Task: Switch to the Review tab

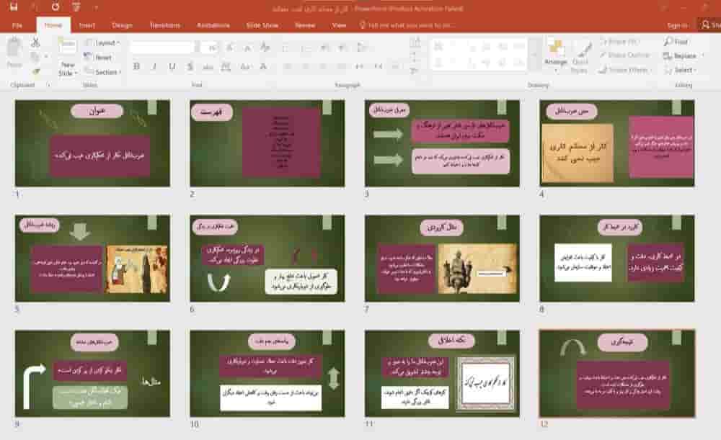Action: 304,25
